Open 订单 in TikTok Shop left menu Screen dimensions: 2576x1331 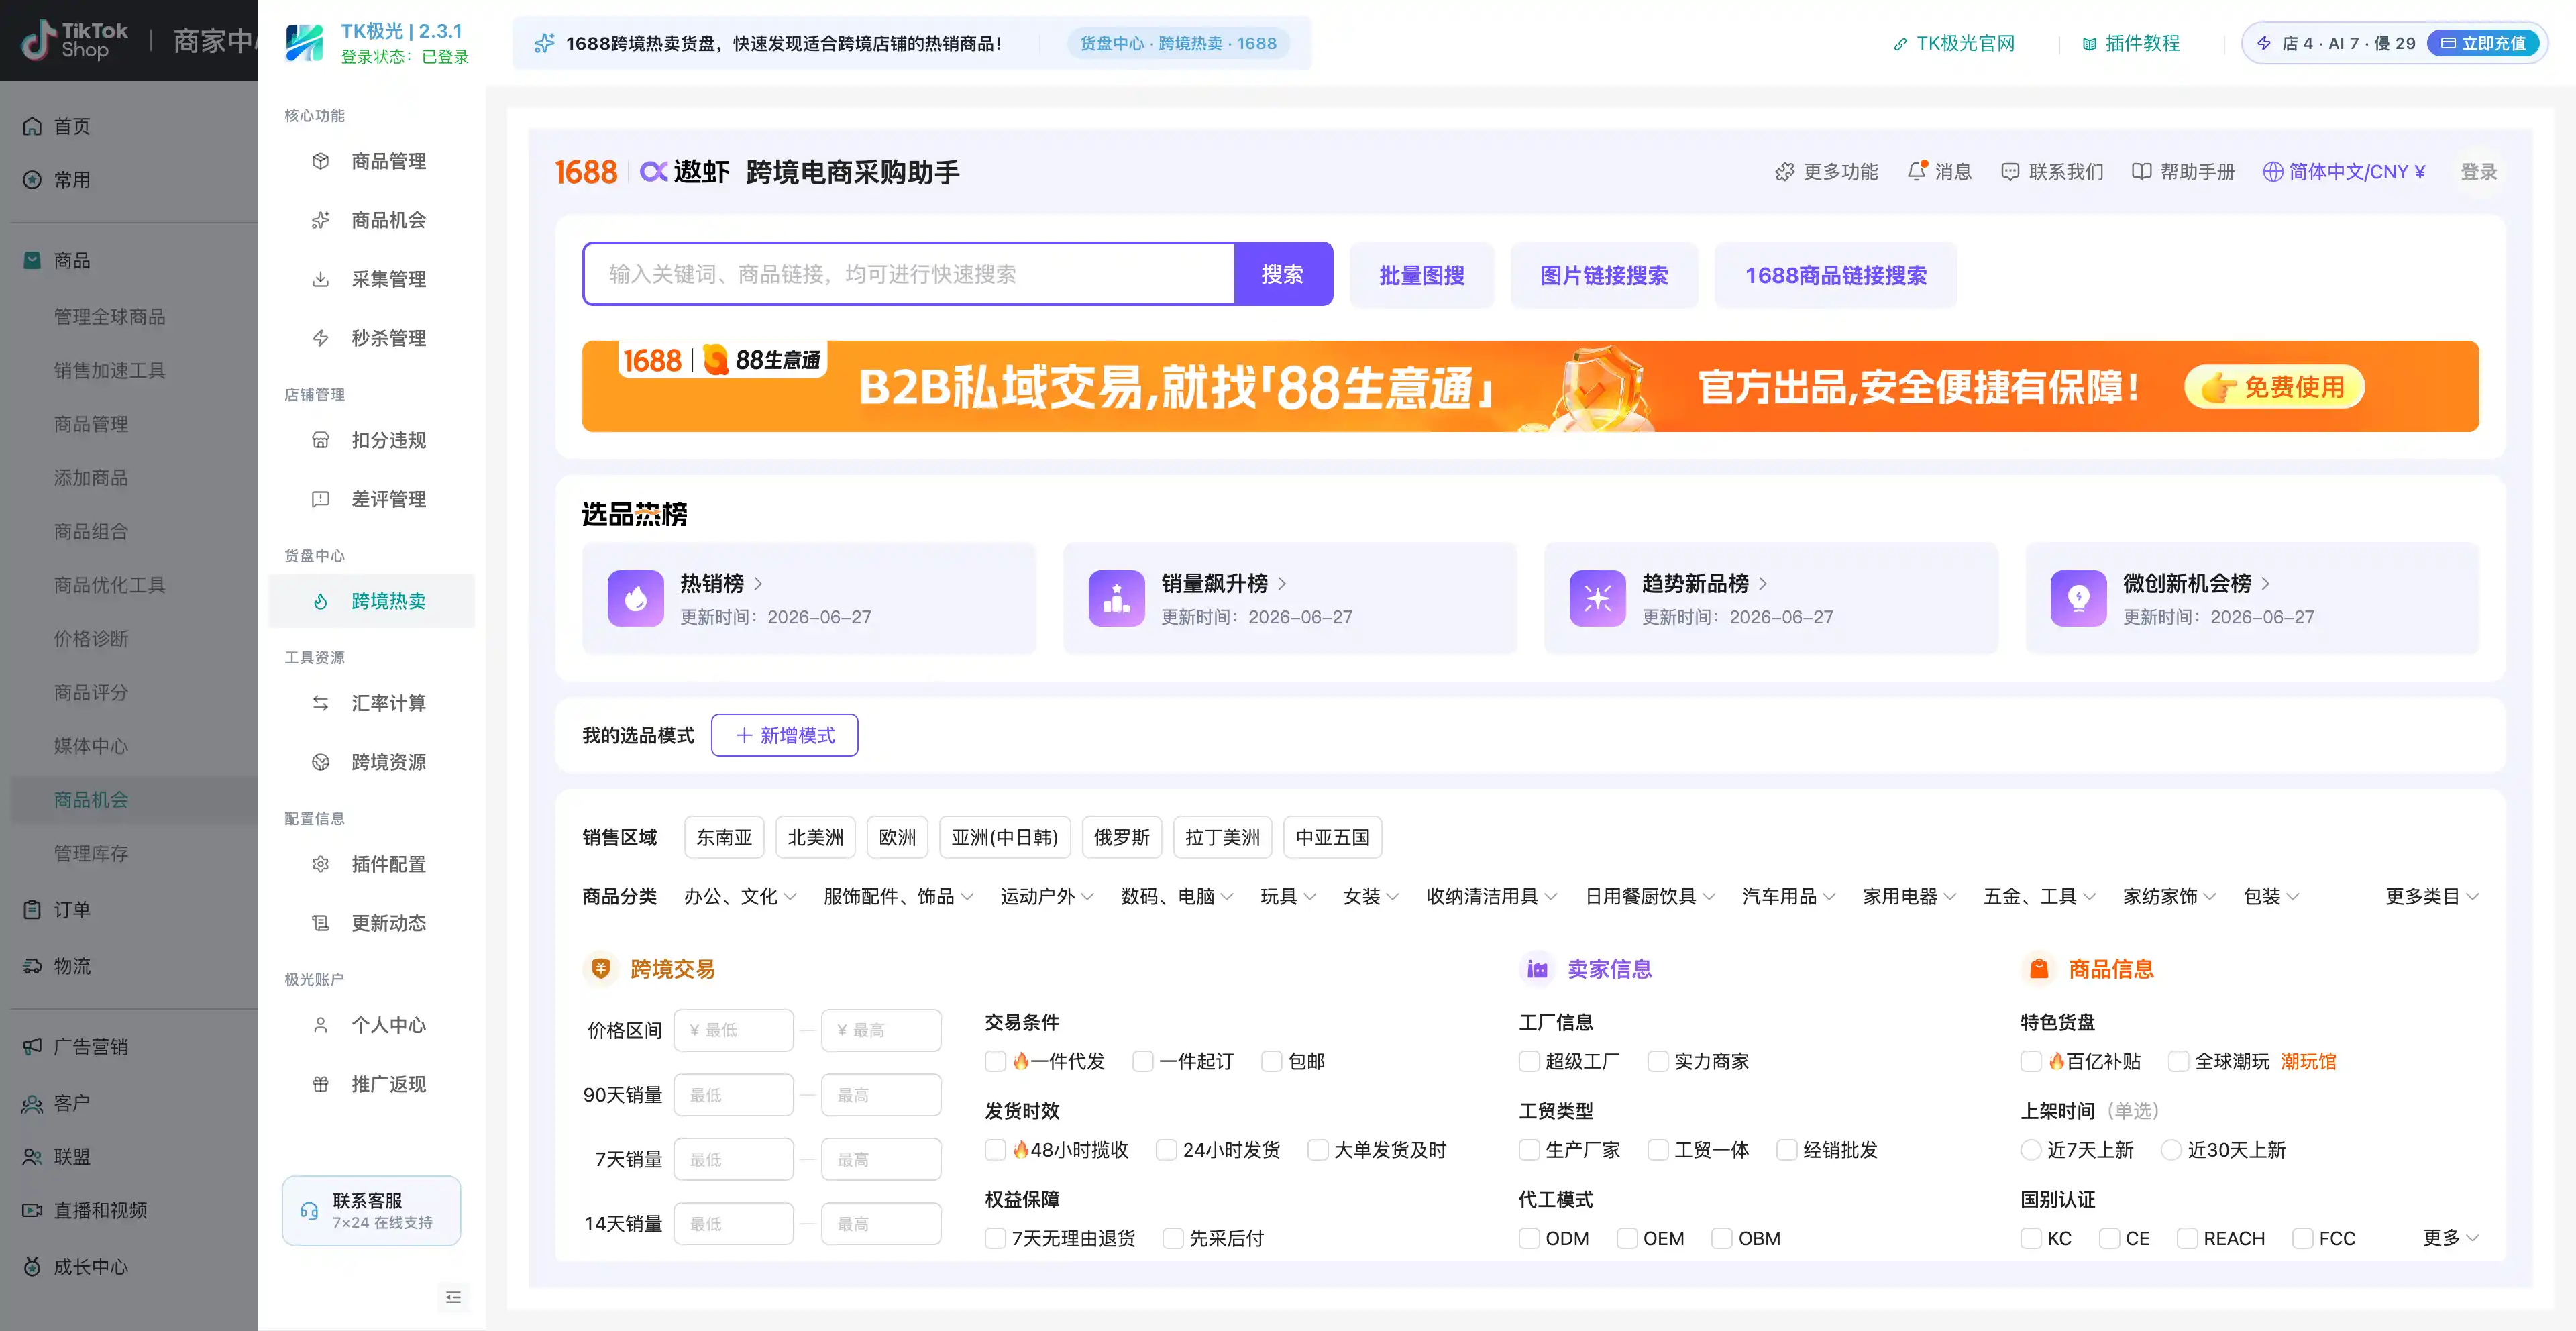tap(72, 910)
